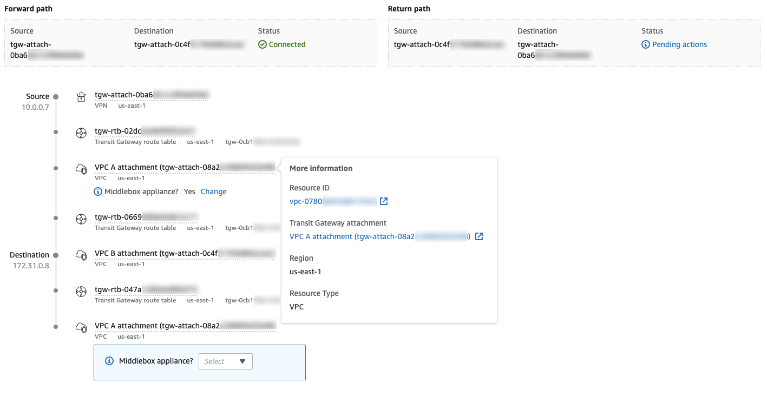Viewport: 767px width, 396px height.
Task: Click Change link for Middlebox appliance
Action: (x=213, y=192)
